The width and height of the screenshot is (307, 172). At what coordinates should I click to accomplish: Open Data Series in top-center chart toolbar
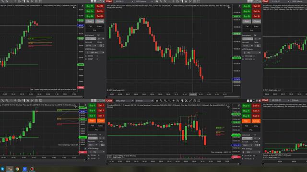pyautogui.click(x=157, y=1)
